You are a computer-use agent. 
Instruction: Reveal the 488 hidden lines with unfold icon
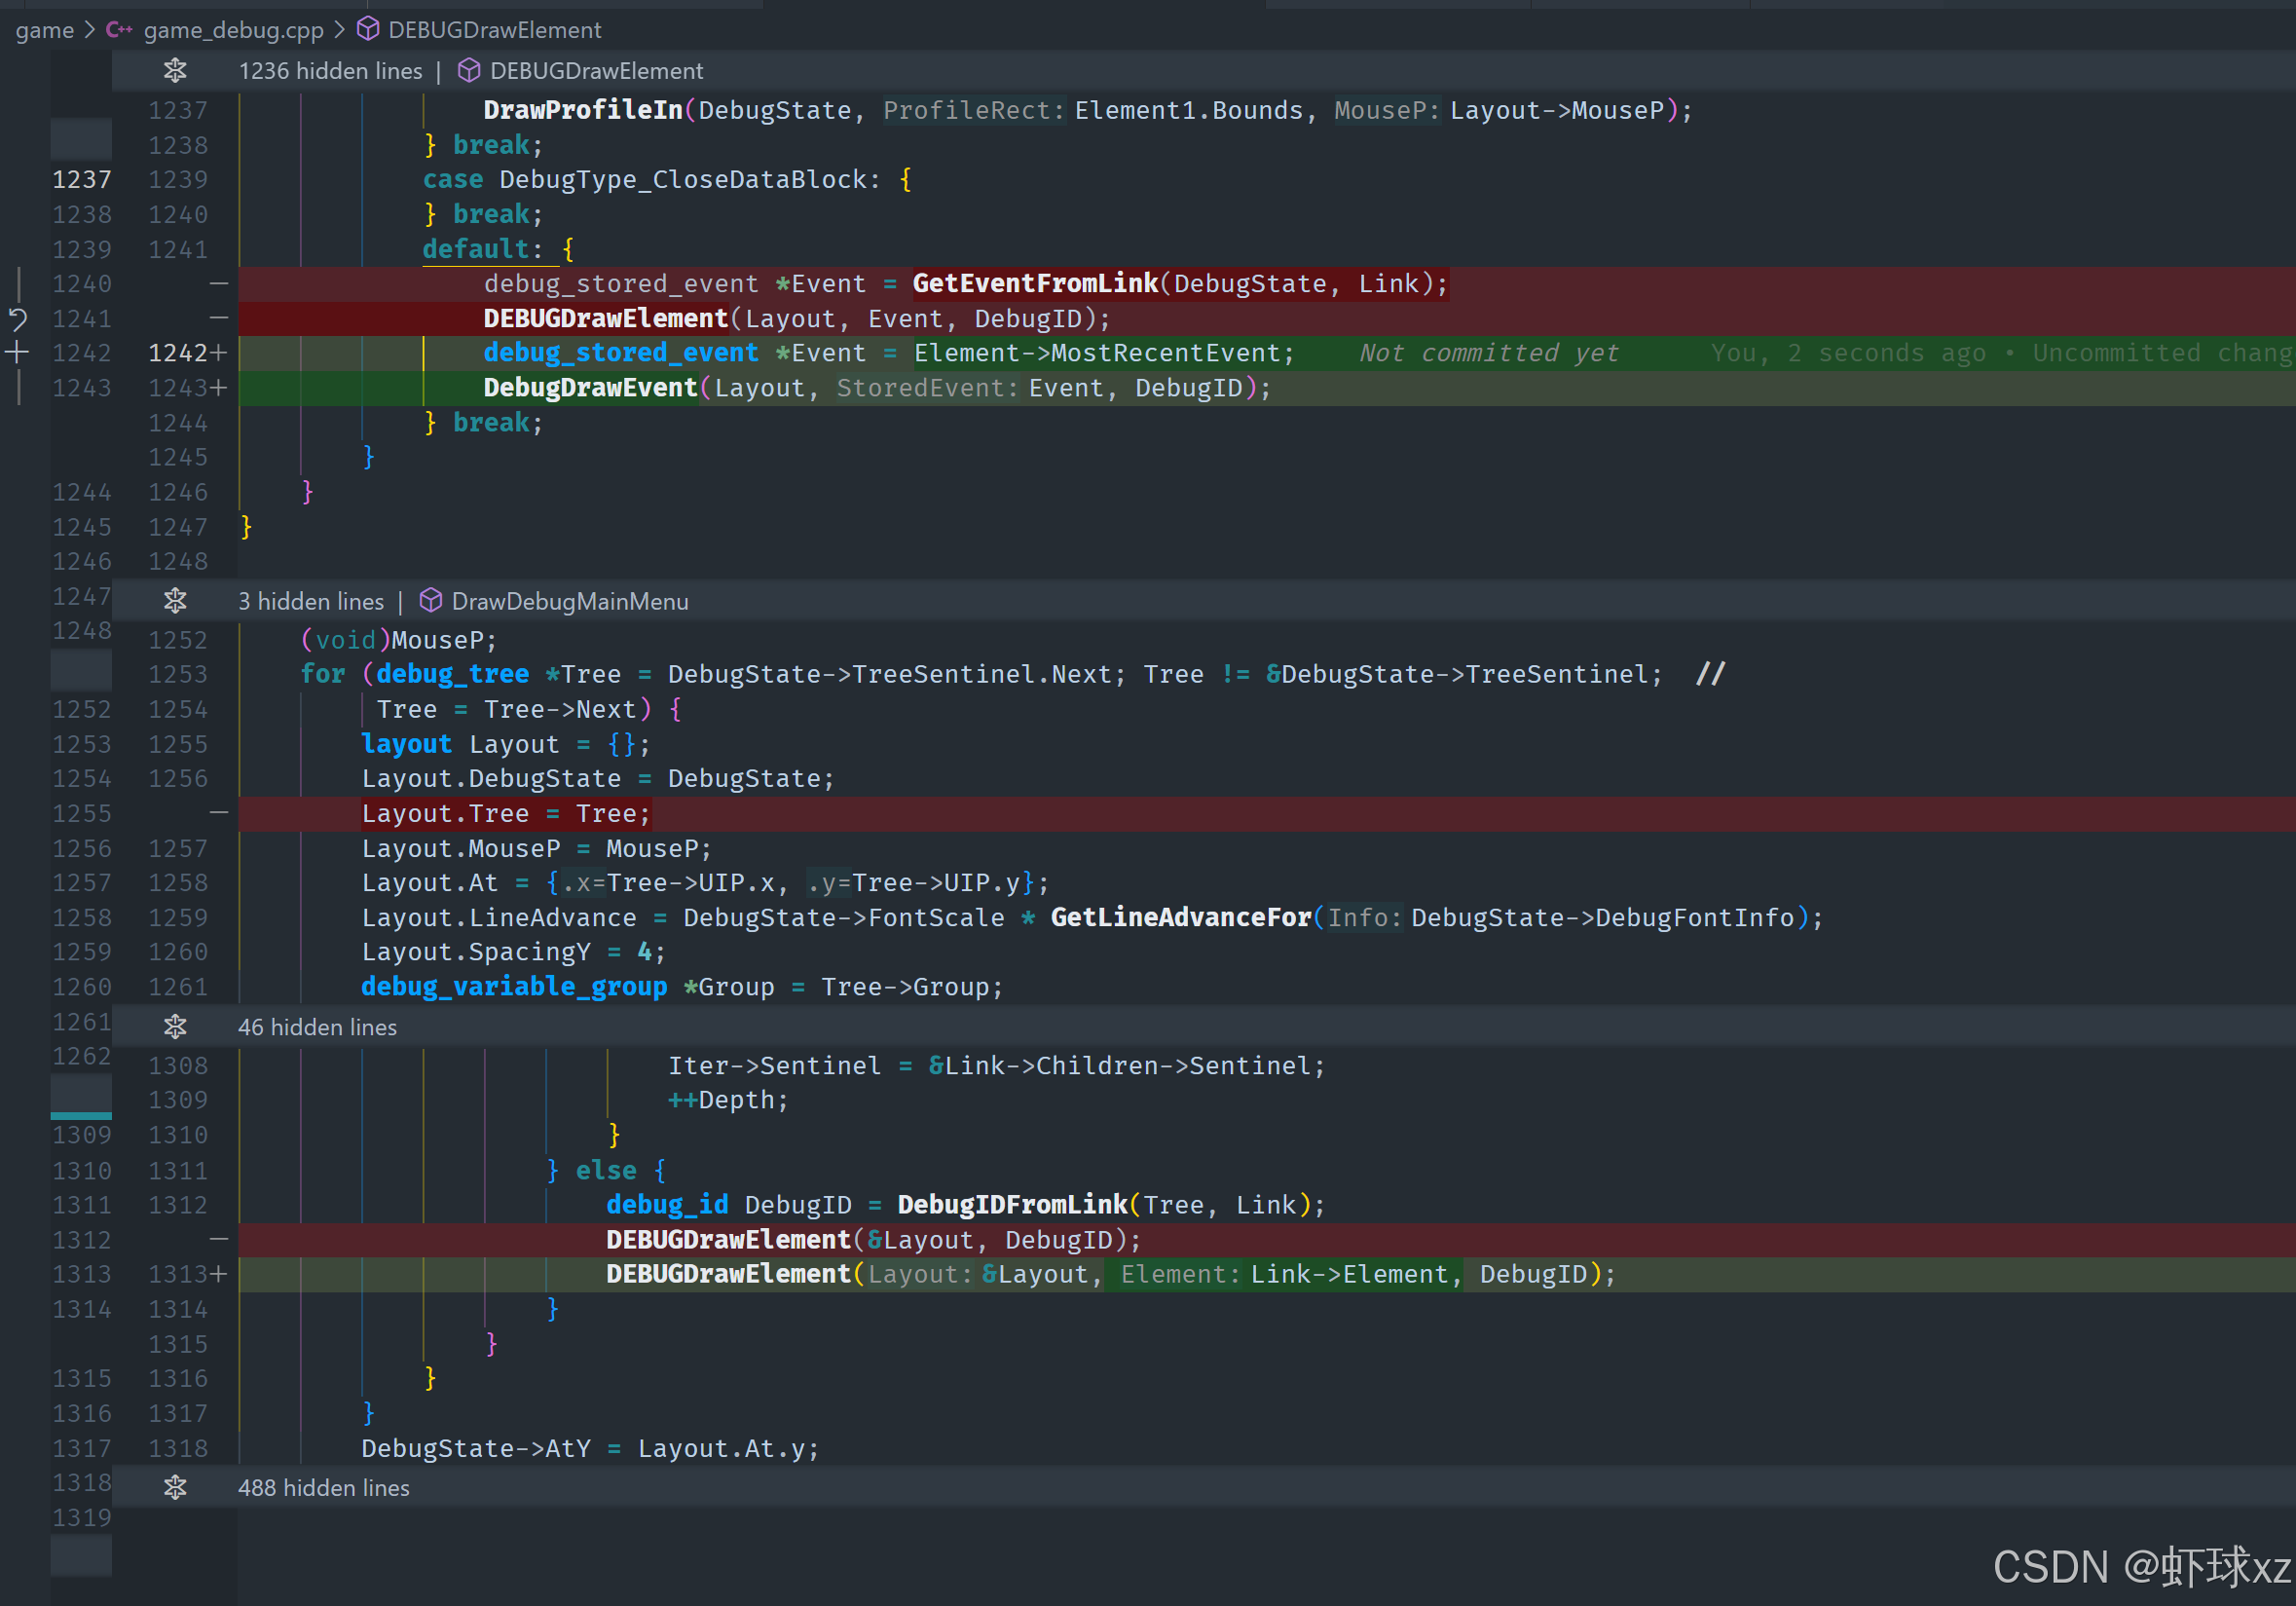click(x=175, y=1488)
